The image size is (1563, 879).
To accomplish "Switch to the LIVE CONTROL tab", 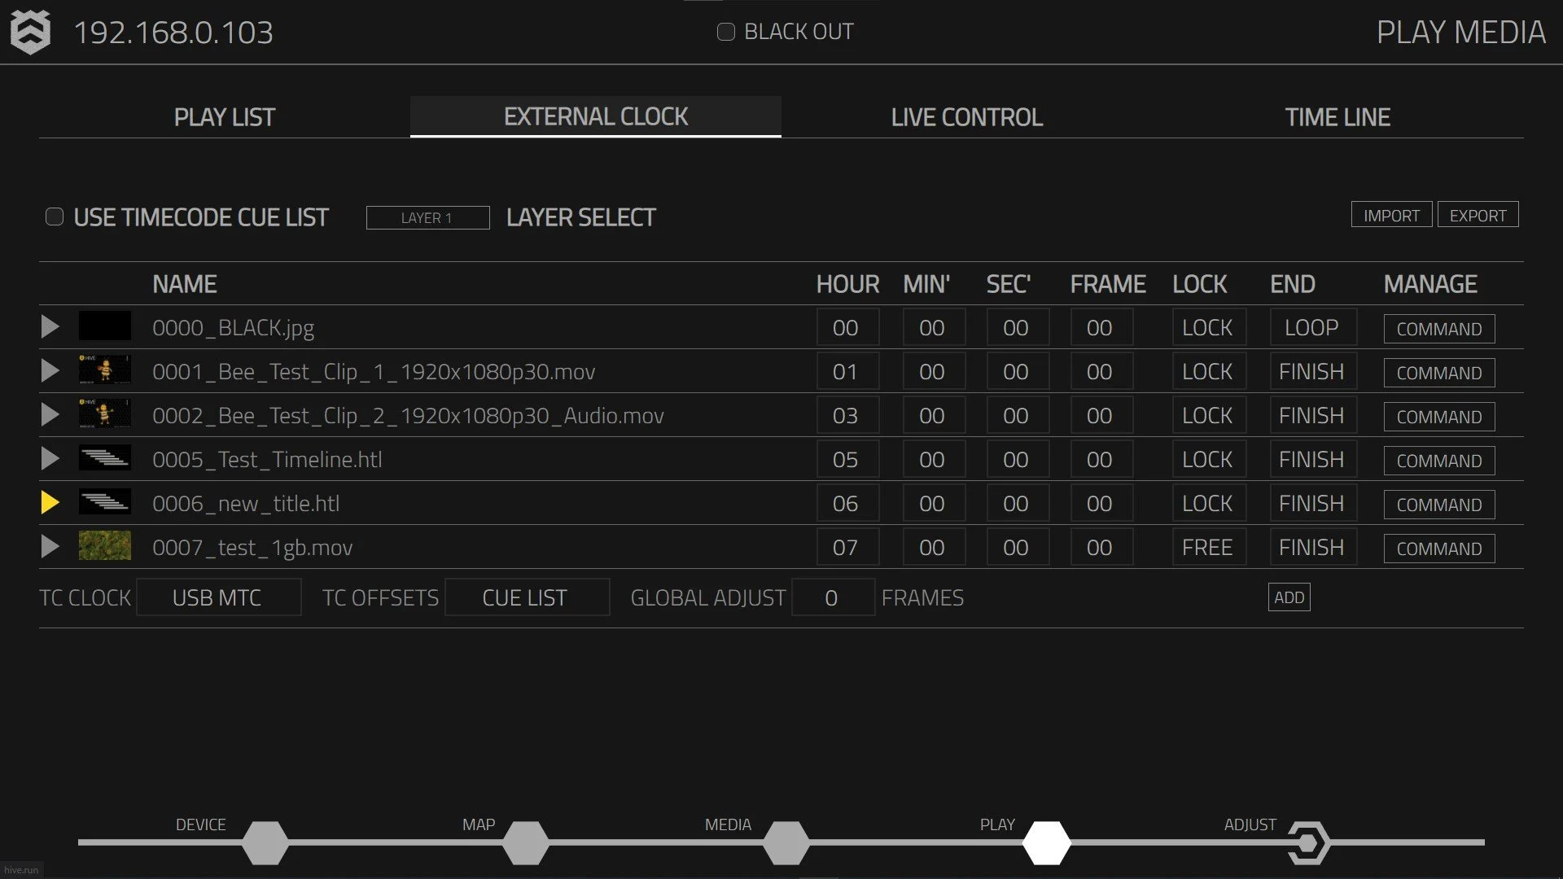I will 966,117.
